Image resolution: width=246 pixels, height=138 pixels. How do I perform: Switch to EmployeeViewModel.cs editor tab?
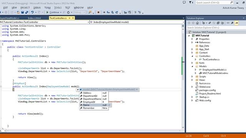click(x=10, y=18)
